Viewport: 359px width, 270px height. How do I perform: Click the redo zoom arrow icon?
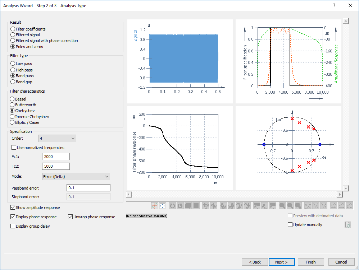pos(181,206)
